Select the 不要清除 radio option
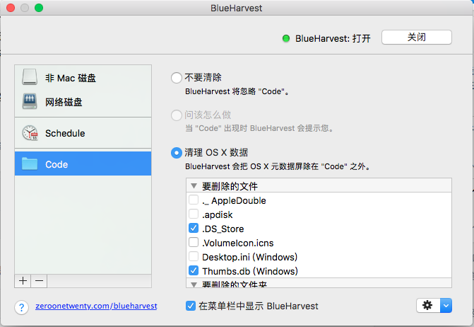474x327 pixels. pos(176,78)
